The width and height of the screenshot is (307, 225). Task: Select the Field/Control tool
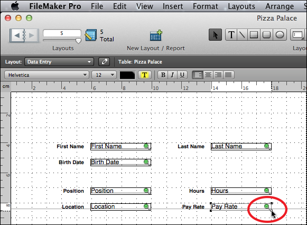[x=298, y=35]
